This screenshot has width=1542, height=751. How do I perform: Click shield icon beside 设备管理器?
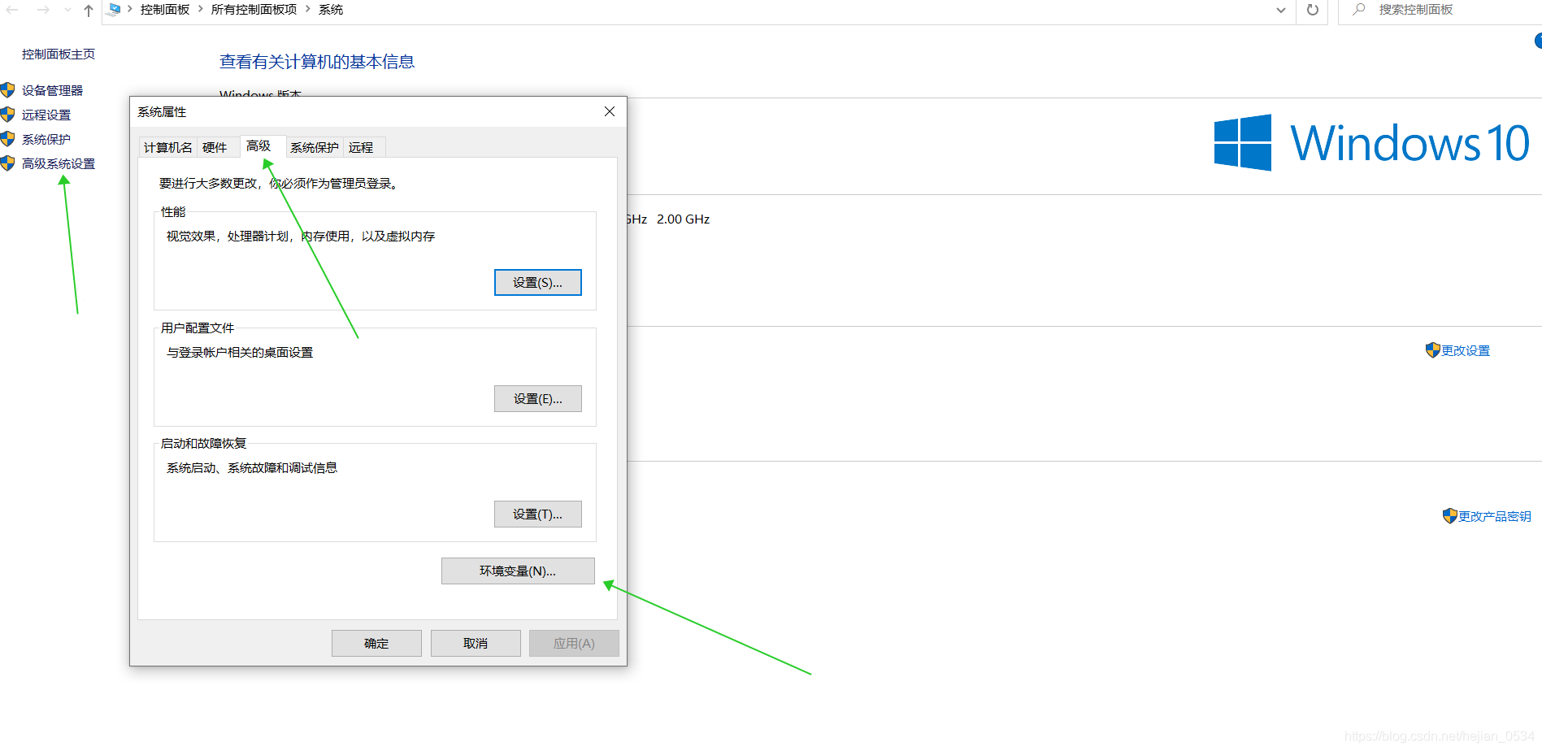coord(8,90)
